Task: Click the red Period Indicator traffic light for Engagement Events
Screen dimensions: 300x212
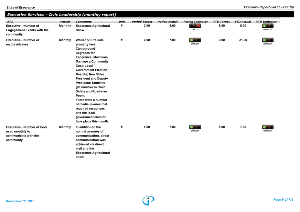Action: pos(195,27)
